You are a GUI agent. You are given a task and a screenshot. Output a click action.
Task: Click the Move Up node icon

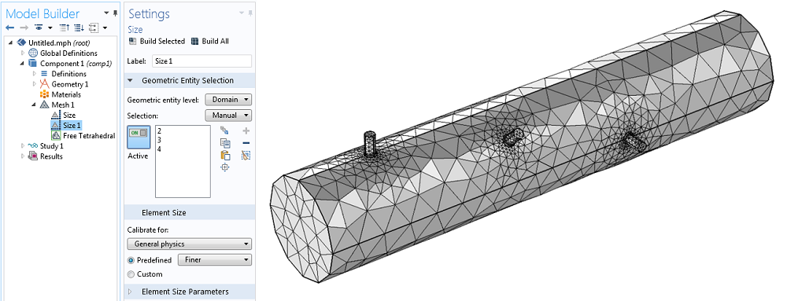pyautogui.click(x=65, y=27)
